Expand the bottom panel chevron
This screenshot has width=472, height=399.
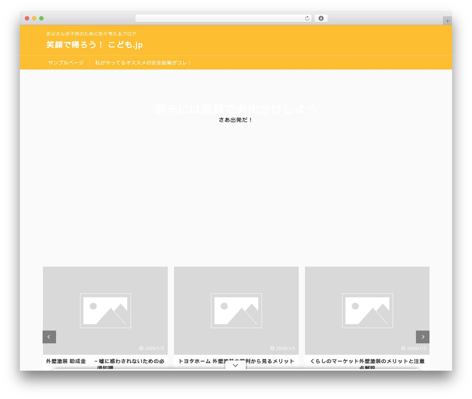(235, 366)
